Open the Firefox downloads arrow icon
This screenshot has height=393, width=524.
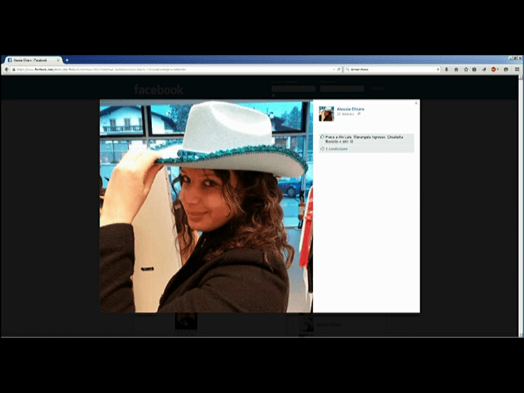coord(446,70)
